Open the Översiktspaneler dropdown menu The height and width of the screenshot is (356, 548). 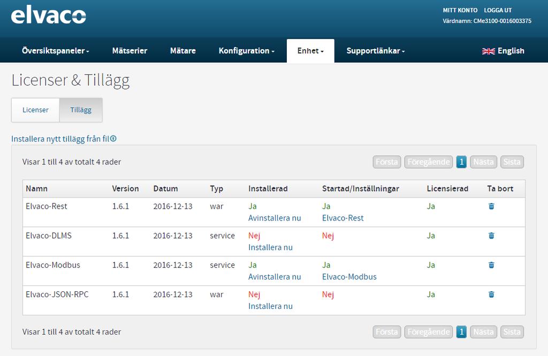point(56,51)
